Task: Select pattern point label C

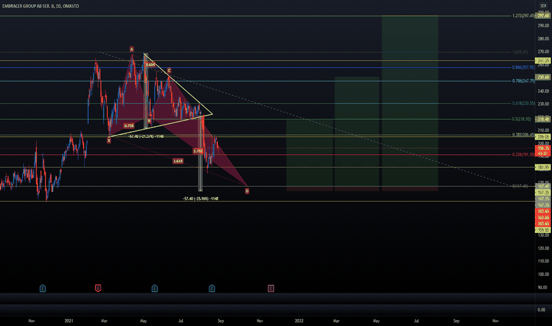Action: point(169,71)
